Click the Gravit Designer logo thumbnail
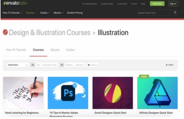The image size is (184, 119). pos(113,93)
